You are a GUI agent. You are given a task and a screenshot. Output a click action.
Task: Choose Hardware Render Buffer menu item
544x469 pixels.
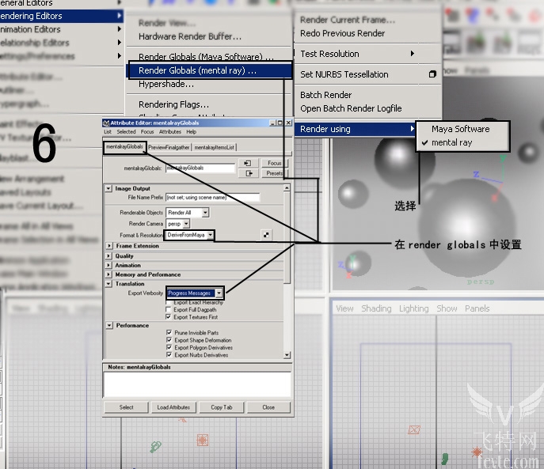[190, 36]
